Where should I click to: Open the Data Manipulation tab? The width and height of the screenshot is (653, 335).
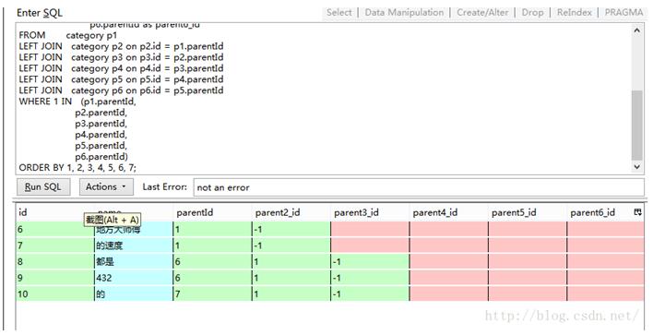pos(404,13)
